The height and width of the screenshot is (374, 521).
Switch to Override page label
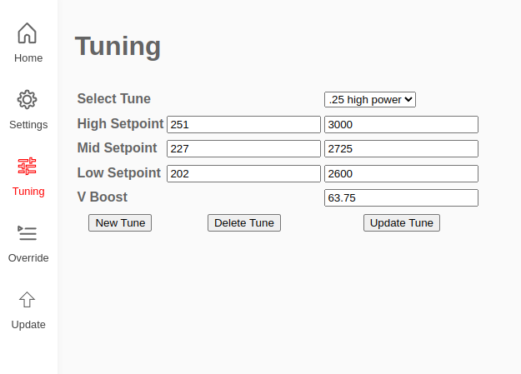tap(28, 258)
